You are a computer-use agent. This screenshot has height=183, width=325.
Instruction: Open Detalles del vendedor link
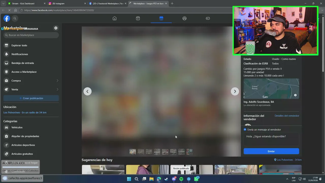click(287, 116)
